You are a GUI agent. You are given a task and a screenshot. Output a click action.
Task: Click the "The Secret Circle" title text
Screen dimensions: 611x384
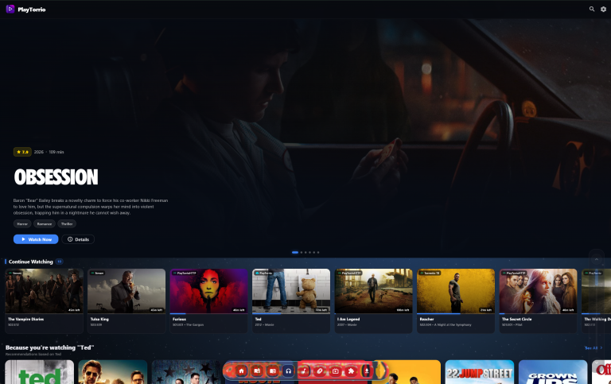pyautogui.click(x=516, y=319)
